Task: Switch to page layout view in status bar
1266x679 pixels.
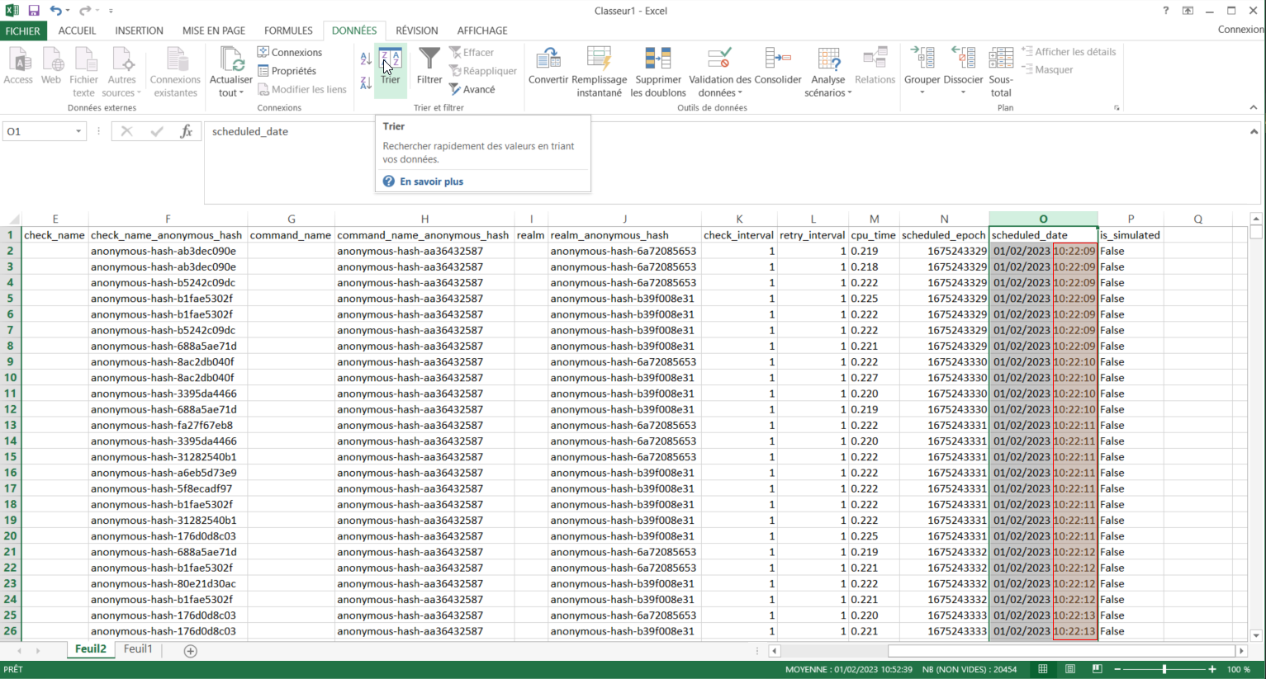Action: (x=1070, y=669)
